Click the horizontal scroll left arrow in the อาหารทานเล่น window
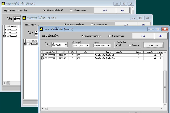 [4, 83]
